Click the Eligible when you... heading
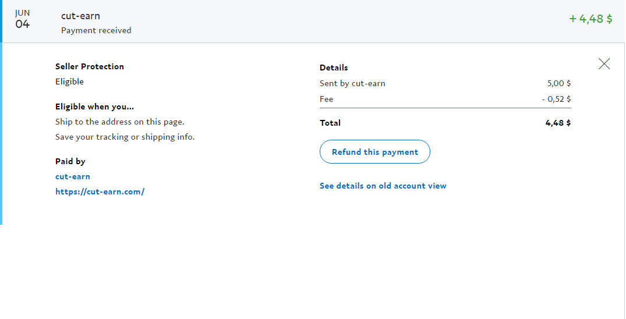 [x=94, y=107]
